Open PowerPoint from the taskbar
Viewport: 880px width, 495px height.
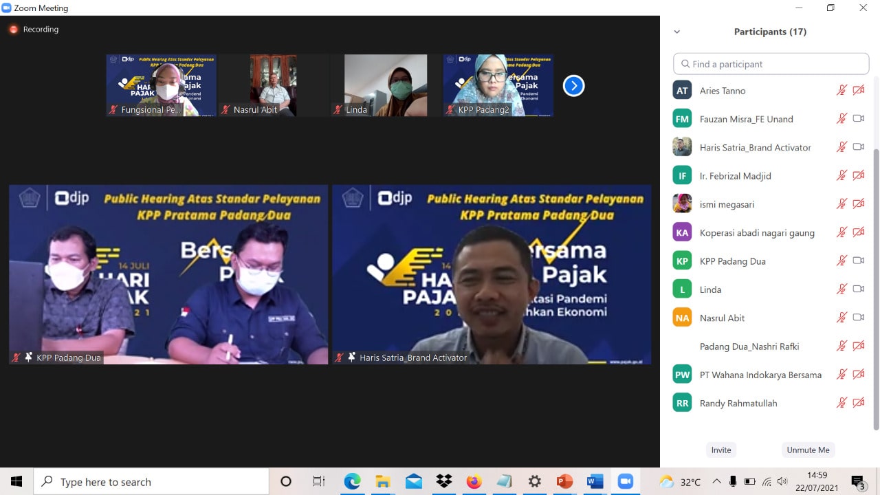point(564,481)
